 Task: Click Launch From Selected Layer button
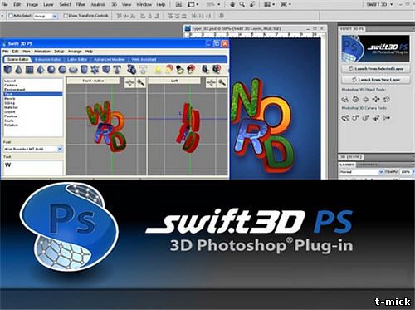376,69
